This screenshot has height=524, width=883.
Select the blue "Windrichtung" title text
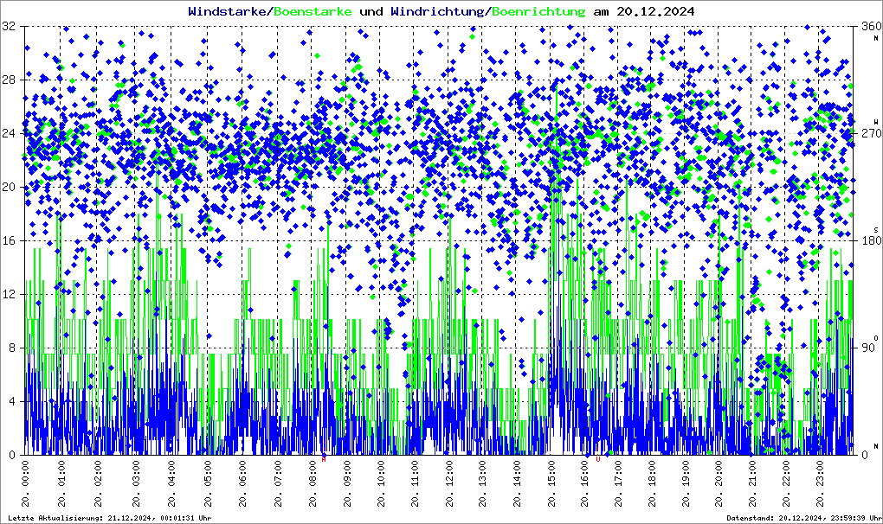pyautogui.click(x=437, y=11)
